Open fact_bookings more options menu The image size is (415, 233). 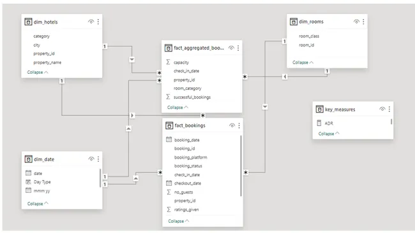239,125
